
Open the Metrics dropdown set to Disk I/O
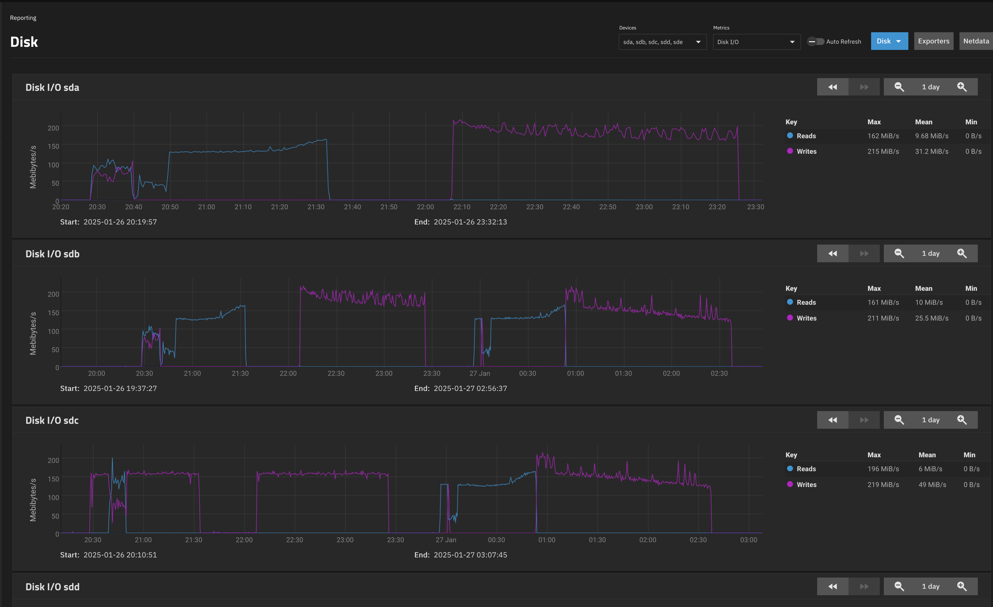pyautogui.click(x=756, y=42)
